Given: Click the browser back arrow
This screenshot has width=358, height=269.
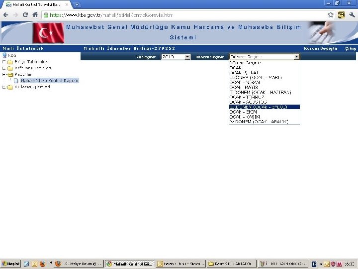Looking at the screenshot, I should (5, 15).
